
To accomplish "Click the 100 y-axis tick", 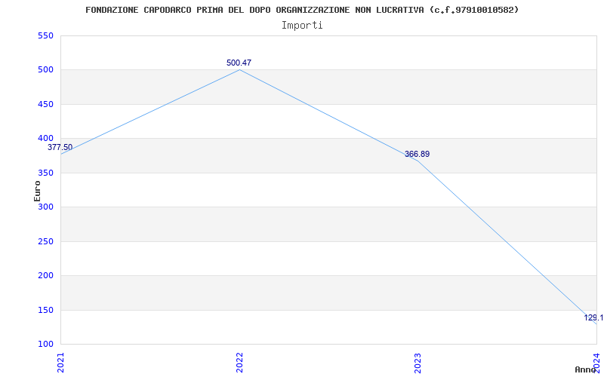I will (x=45, y=344).
